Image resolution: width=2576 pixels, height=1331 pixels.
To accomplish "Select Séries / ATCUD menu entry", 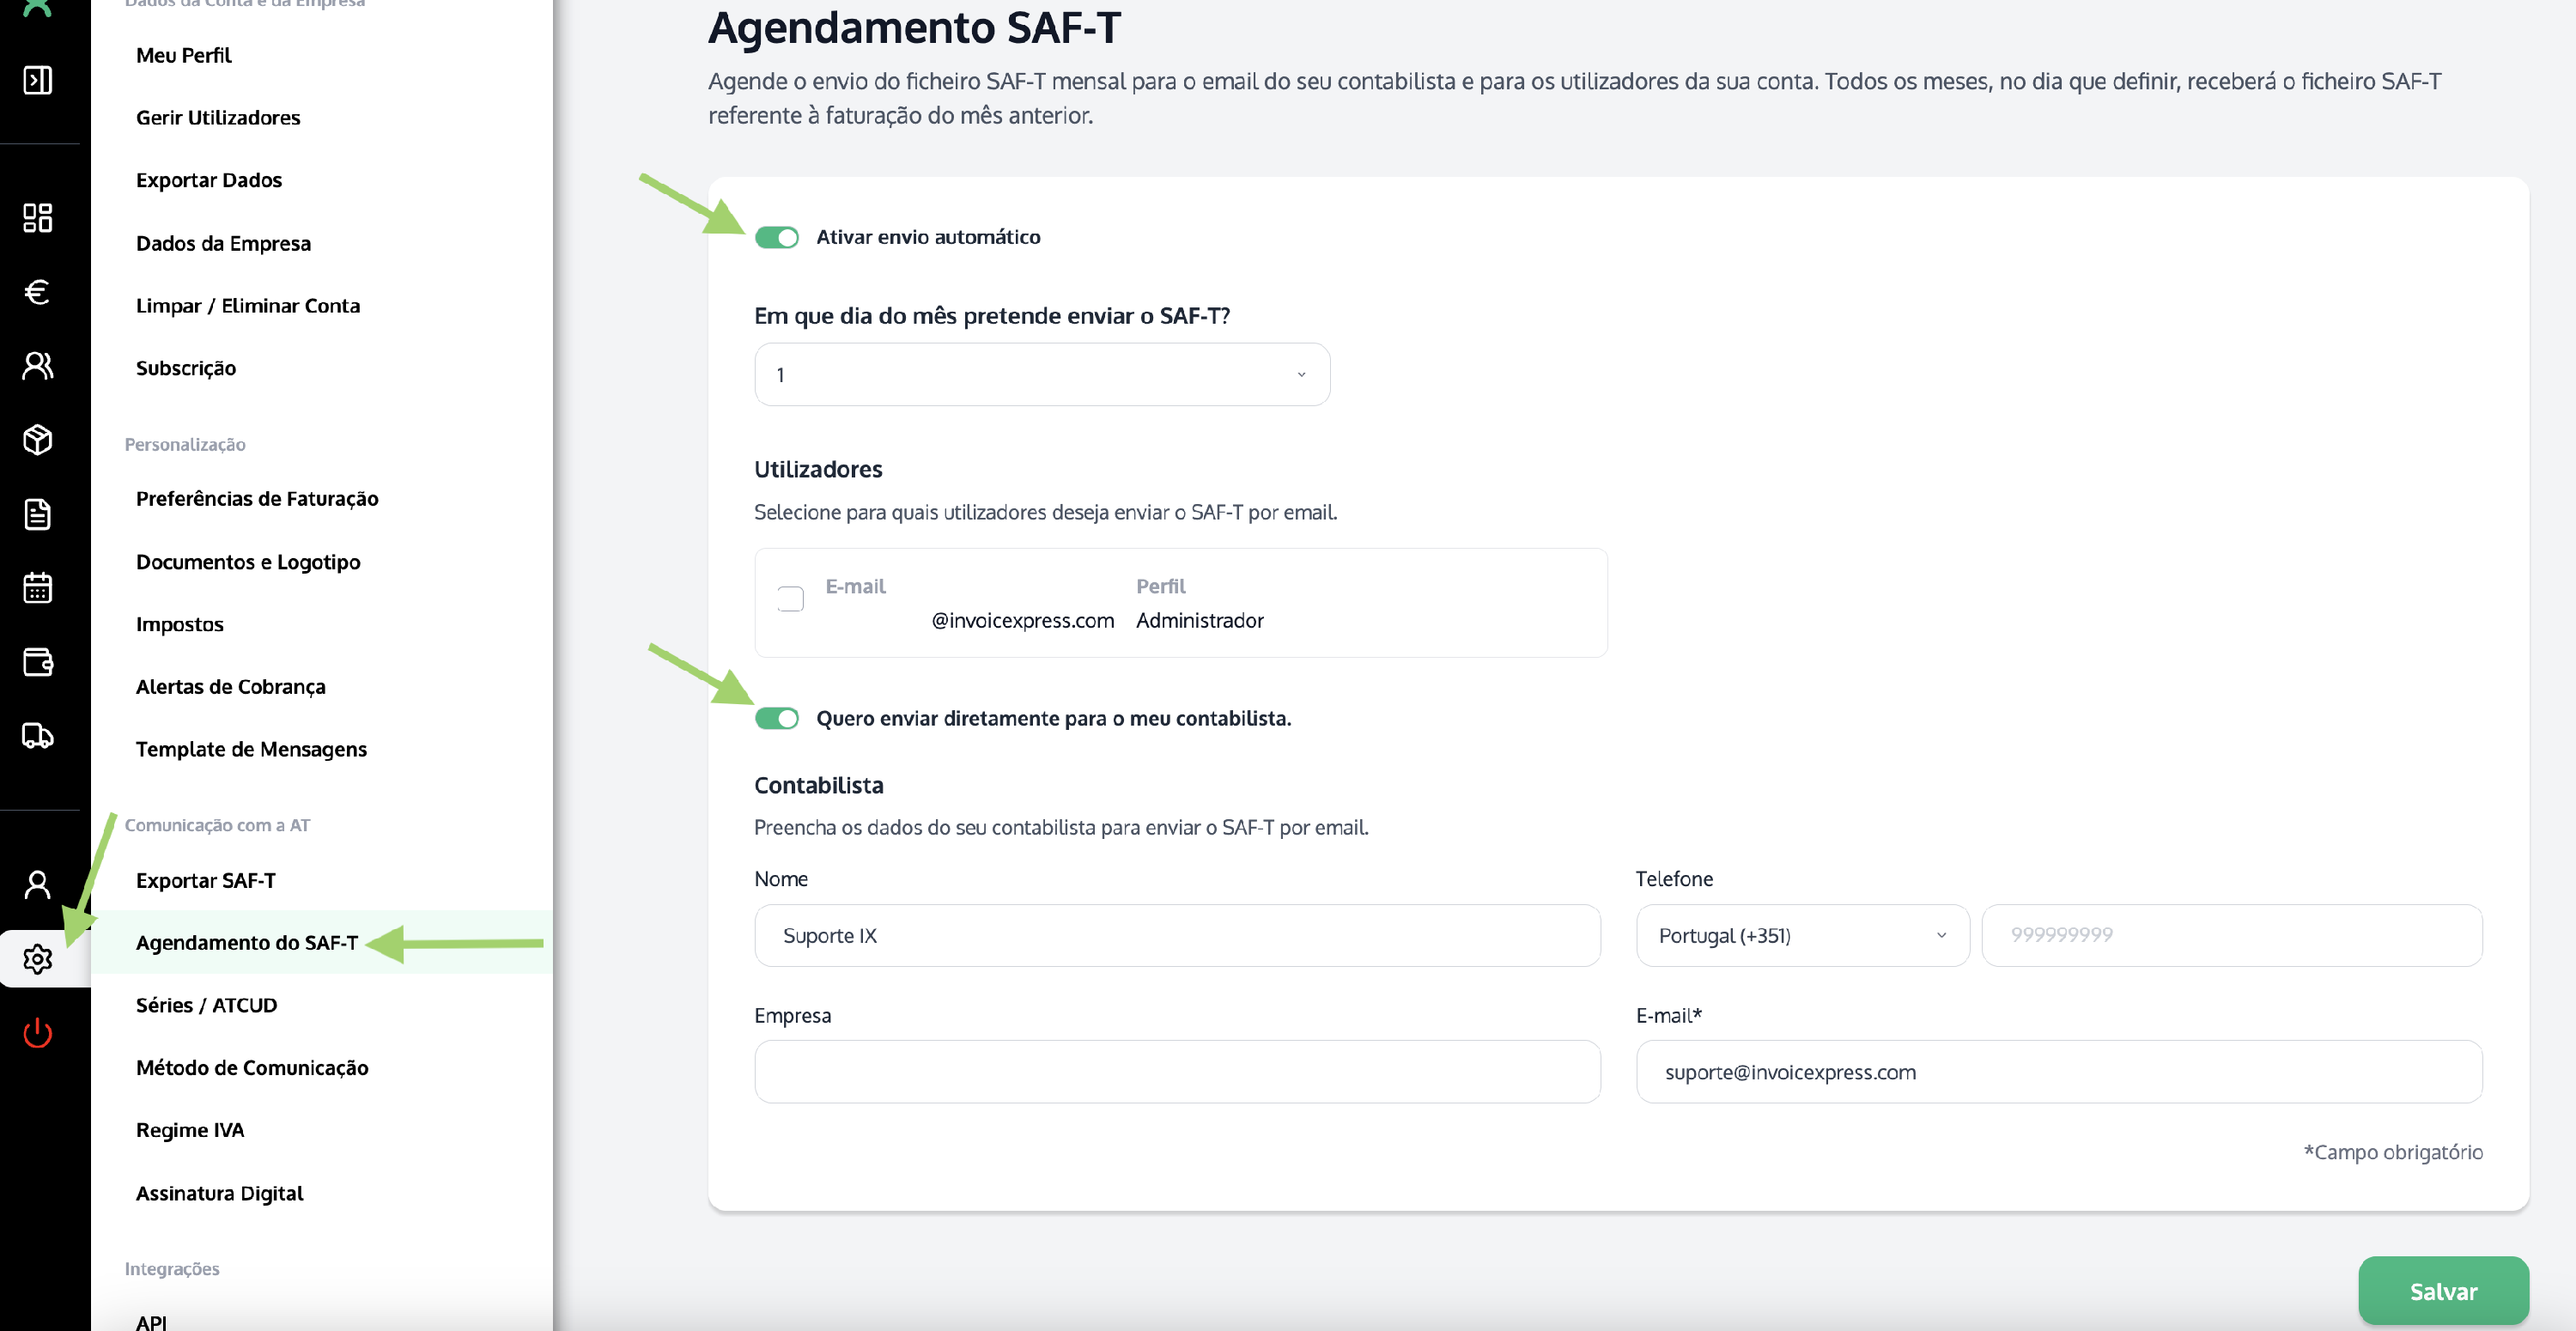I will (207, 1006).
